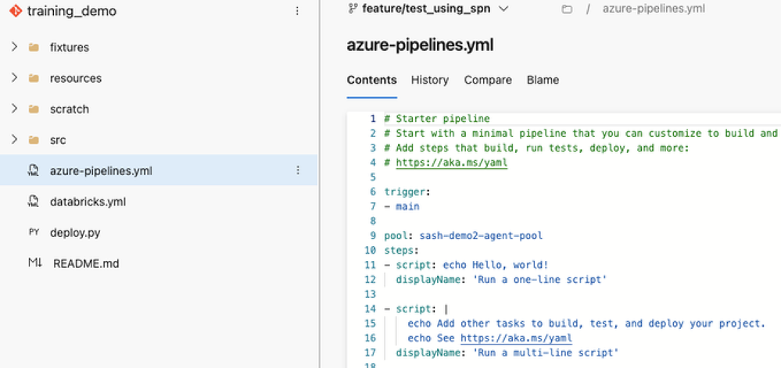Expand the fixtures folder chevron
Screen dimensions: 781x368
pos(14,48)
